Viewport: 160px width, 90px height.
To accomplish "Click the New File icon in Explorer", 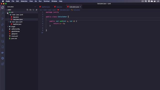I will tap(27, 10).
